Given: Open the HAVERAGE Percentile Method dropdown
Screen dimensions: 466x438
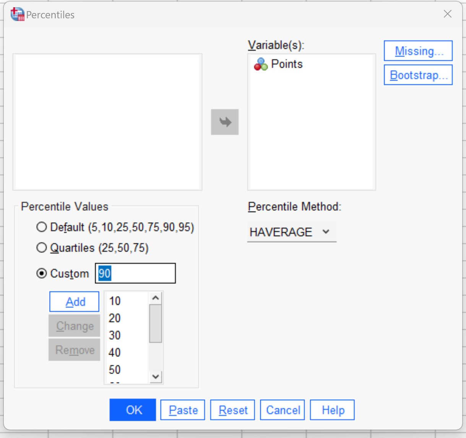Looking at the screenshot, I should [x=292, y=232].
